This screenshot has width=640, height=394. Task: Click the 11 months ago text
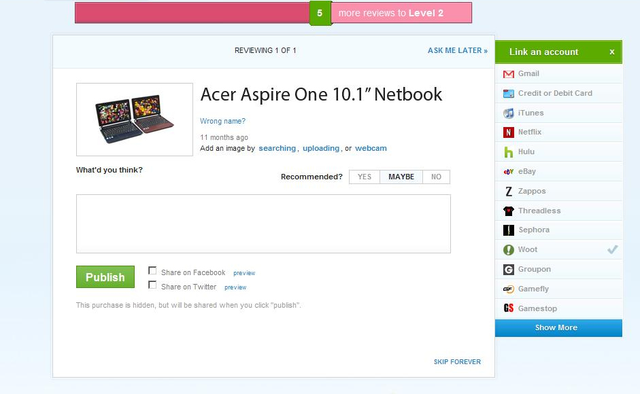pos(224,137)
